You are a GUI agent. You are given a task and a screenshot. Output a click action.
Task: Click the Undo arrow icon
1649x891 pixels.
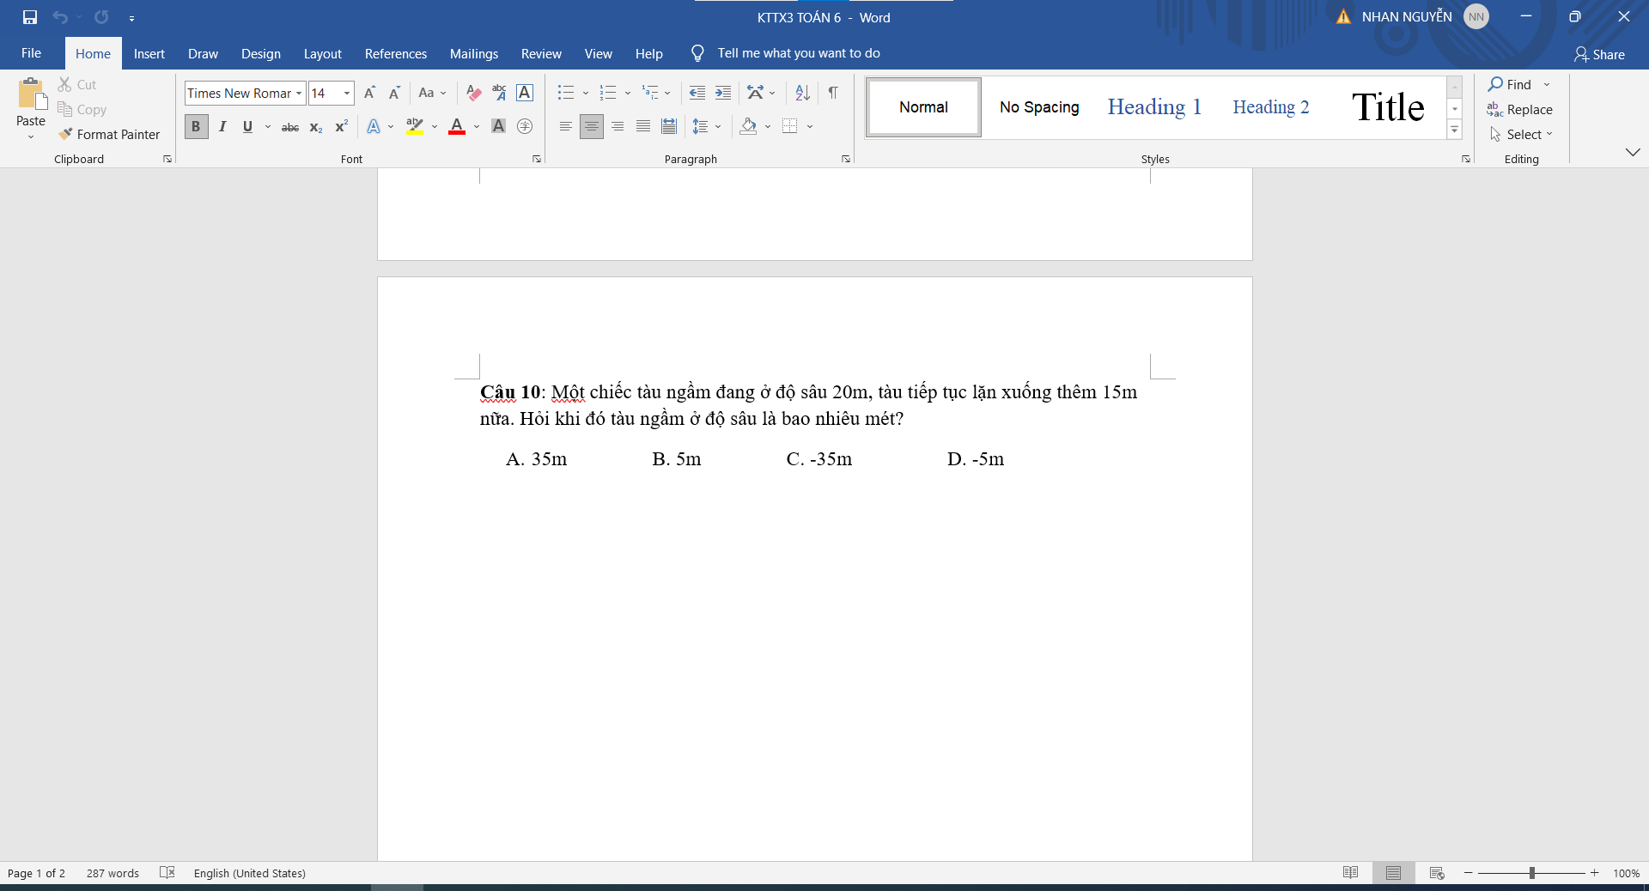coord(60,17)
